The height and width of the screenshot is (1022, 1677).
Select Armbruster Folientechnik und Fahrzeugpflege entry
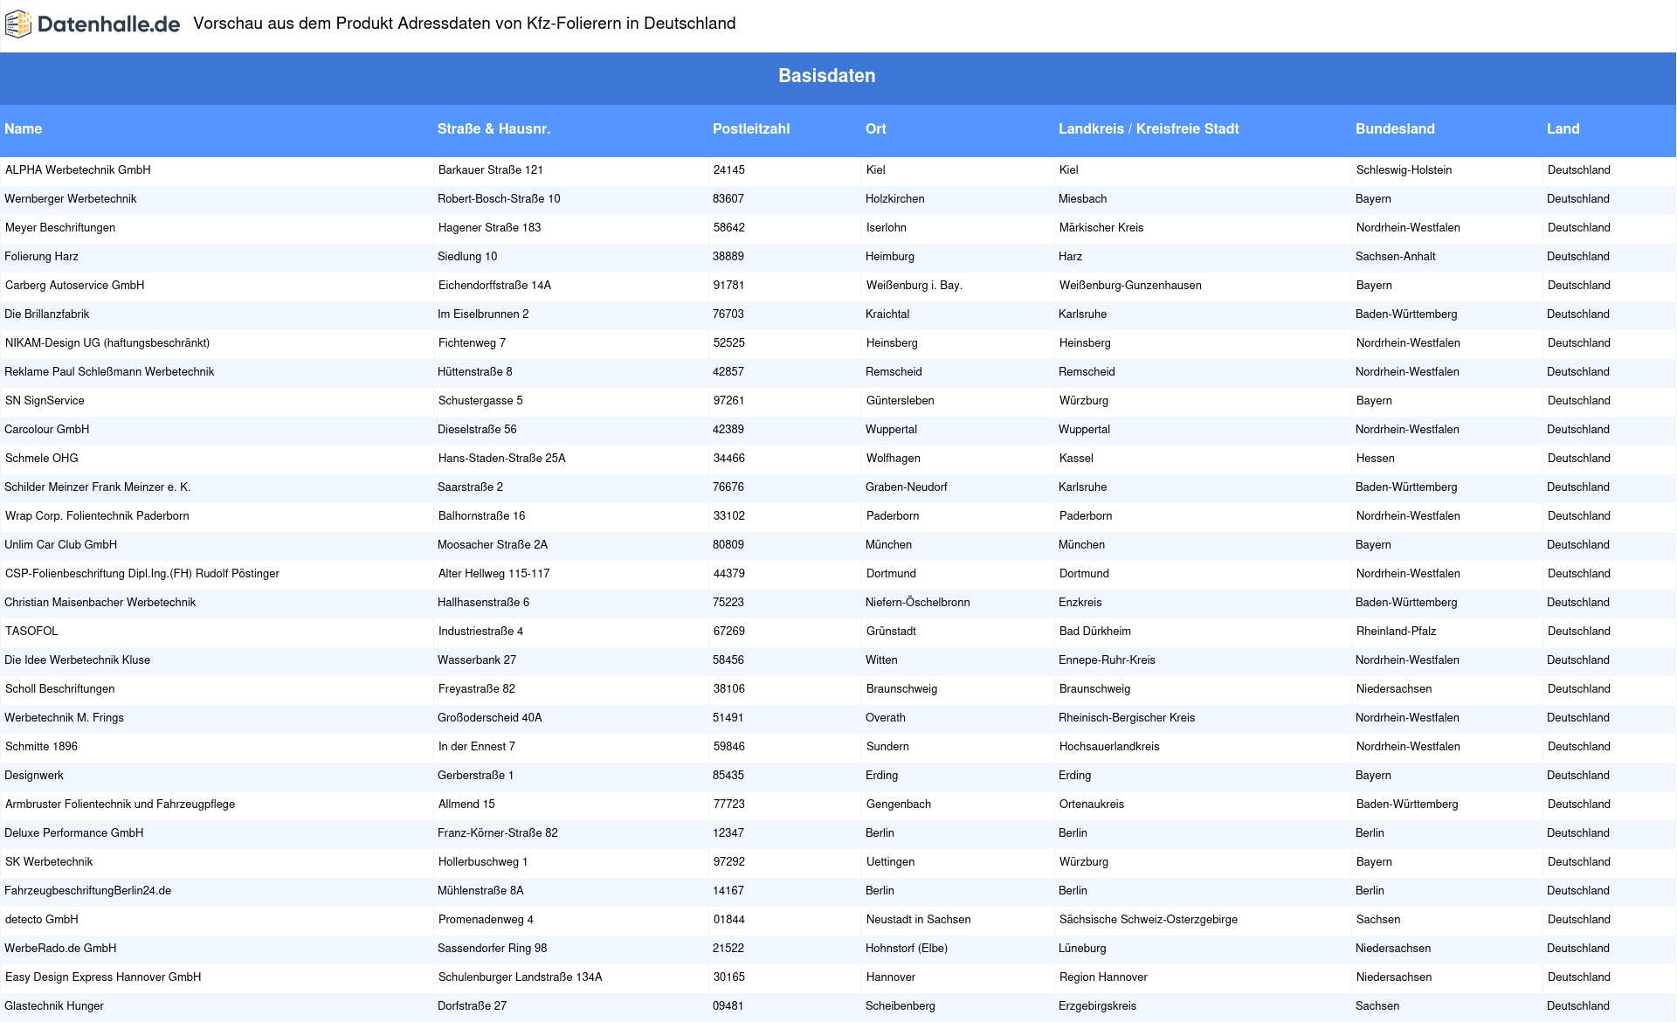[x=120, y=804]
